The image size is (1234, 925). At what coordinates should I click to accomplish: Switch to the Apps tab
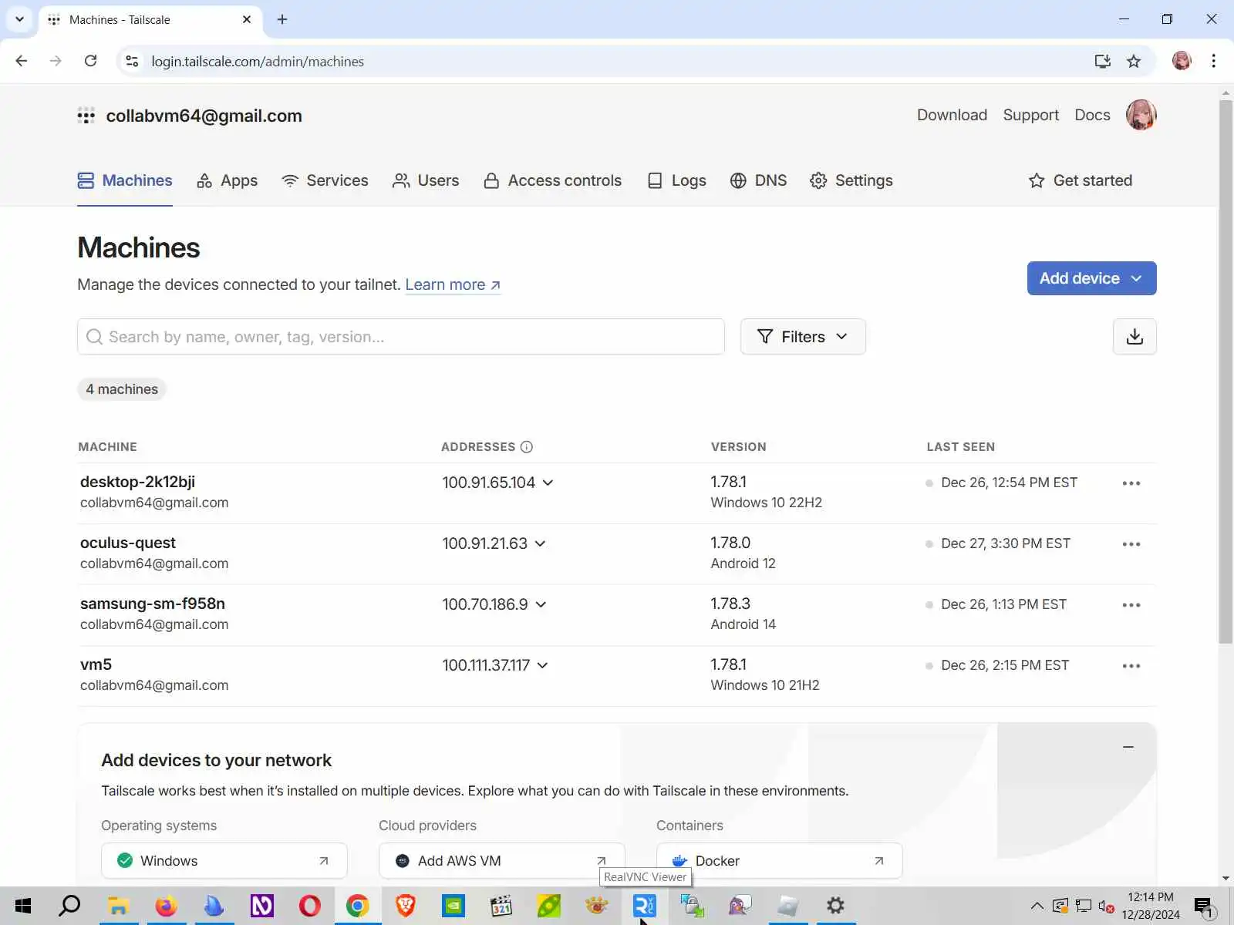[228, 180]
